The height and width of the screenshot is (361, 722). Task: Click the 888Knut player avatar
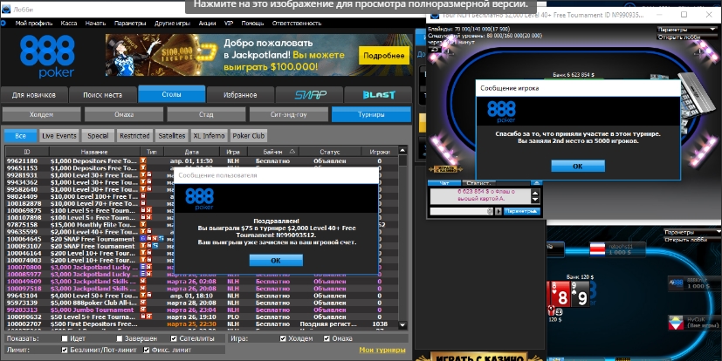click(676, 283)
